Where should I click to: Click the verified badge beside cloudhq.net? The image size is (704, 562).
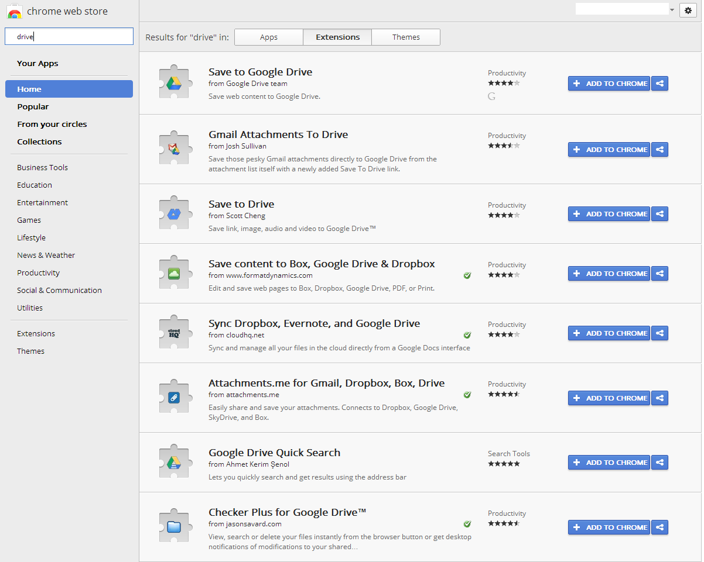[x=467, y=335]
